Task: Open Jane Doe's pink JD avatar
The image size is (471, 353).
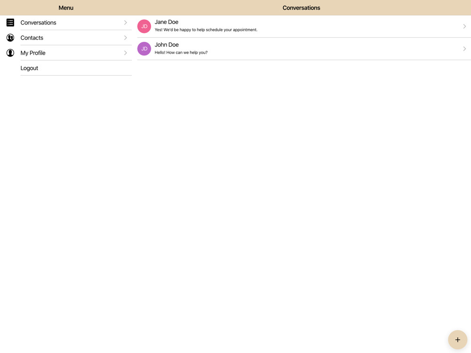Action: pos(144,26)
